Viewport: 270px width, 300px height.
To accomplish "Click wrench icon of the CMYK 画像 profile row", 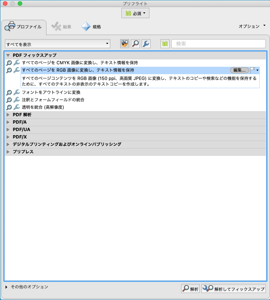I will [16, 63].
